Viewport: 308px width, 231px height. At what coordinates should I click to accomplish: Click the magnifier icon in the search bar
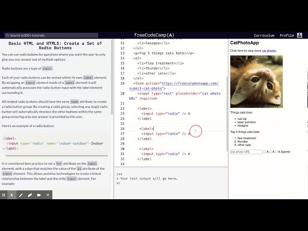[x=8, y=35]
